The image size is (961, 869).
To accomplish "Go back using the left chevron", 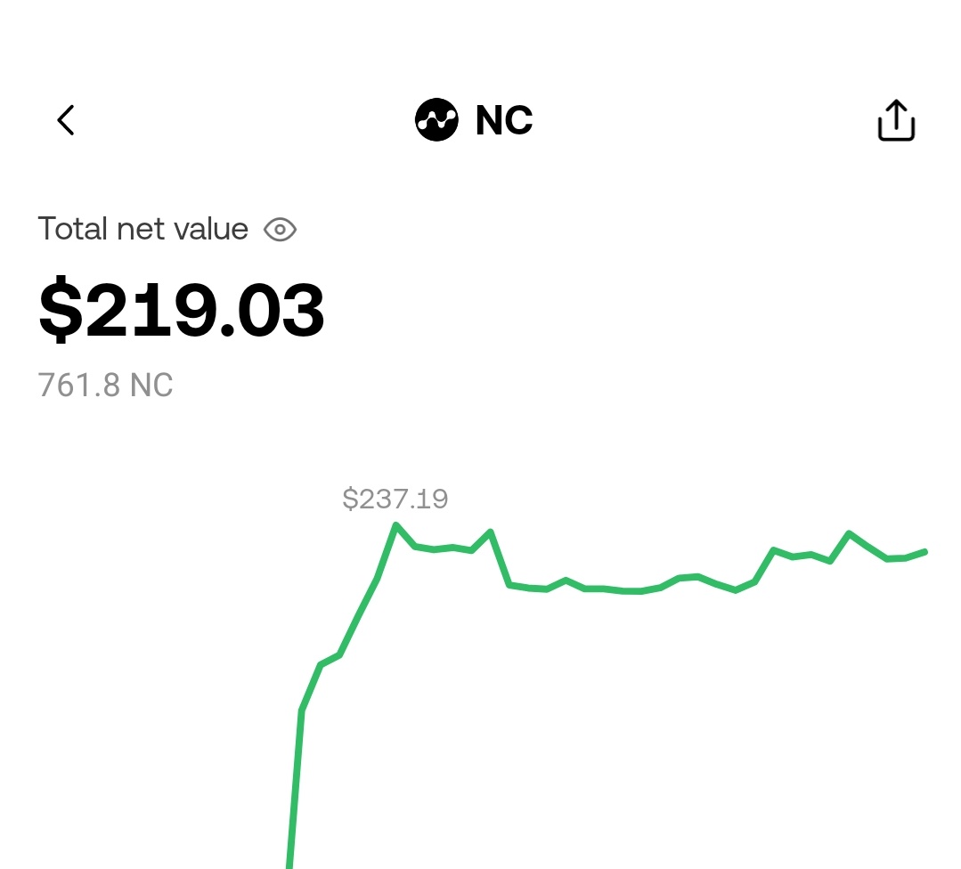I will click(x=66, y=120).
